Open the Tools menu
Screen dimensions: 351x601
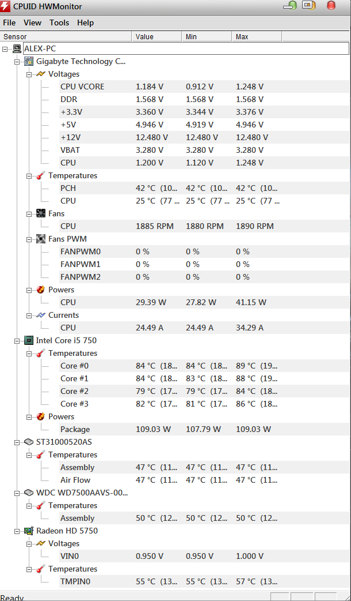point(59,22)
